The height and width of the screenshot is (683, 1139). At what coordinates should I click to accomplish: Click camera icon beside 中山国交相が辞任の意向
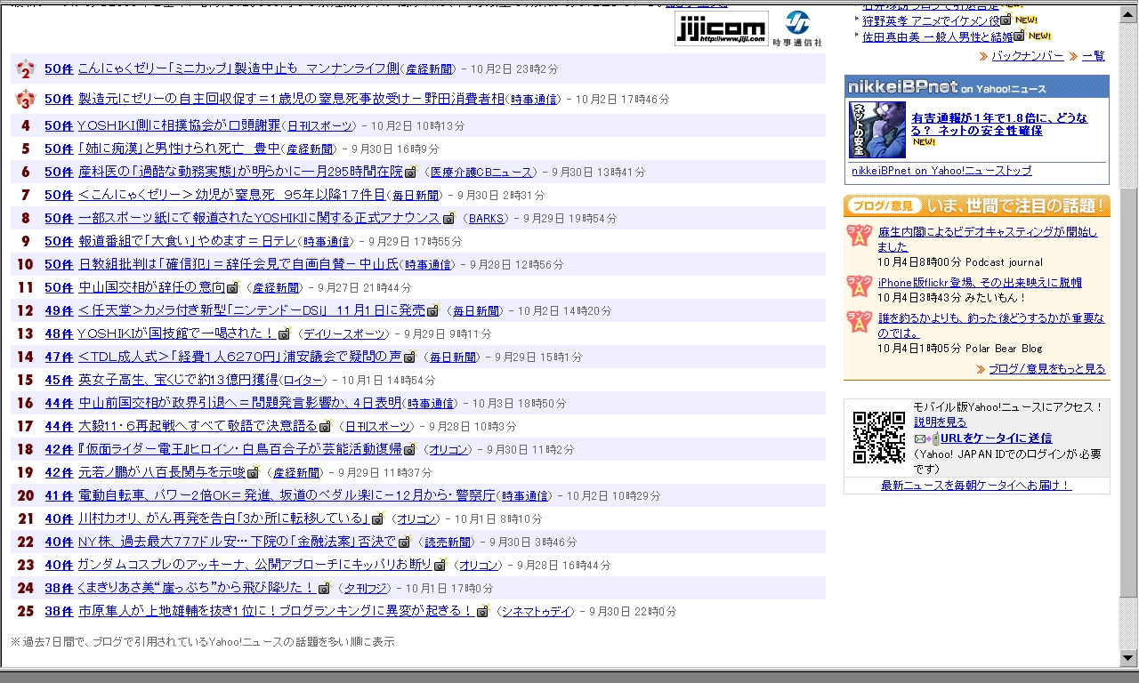pyautogui.click(x=232, y=287)
